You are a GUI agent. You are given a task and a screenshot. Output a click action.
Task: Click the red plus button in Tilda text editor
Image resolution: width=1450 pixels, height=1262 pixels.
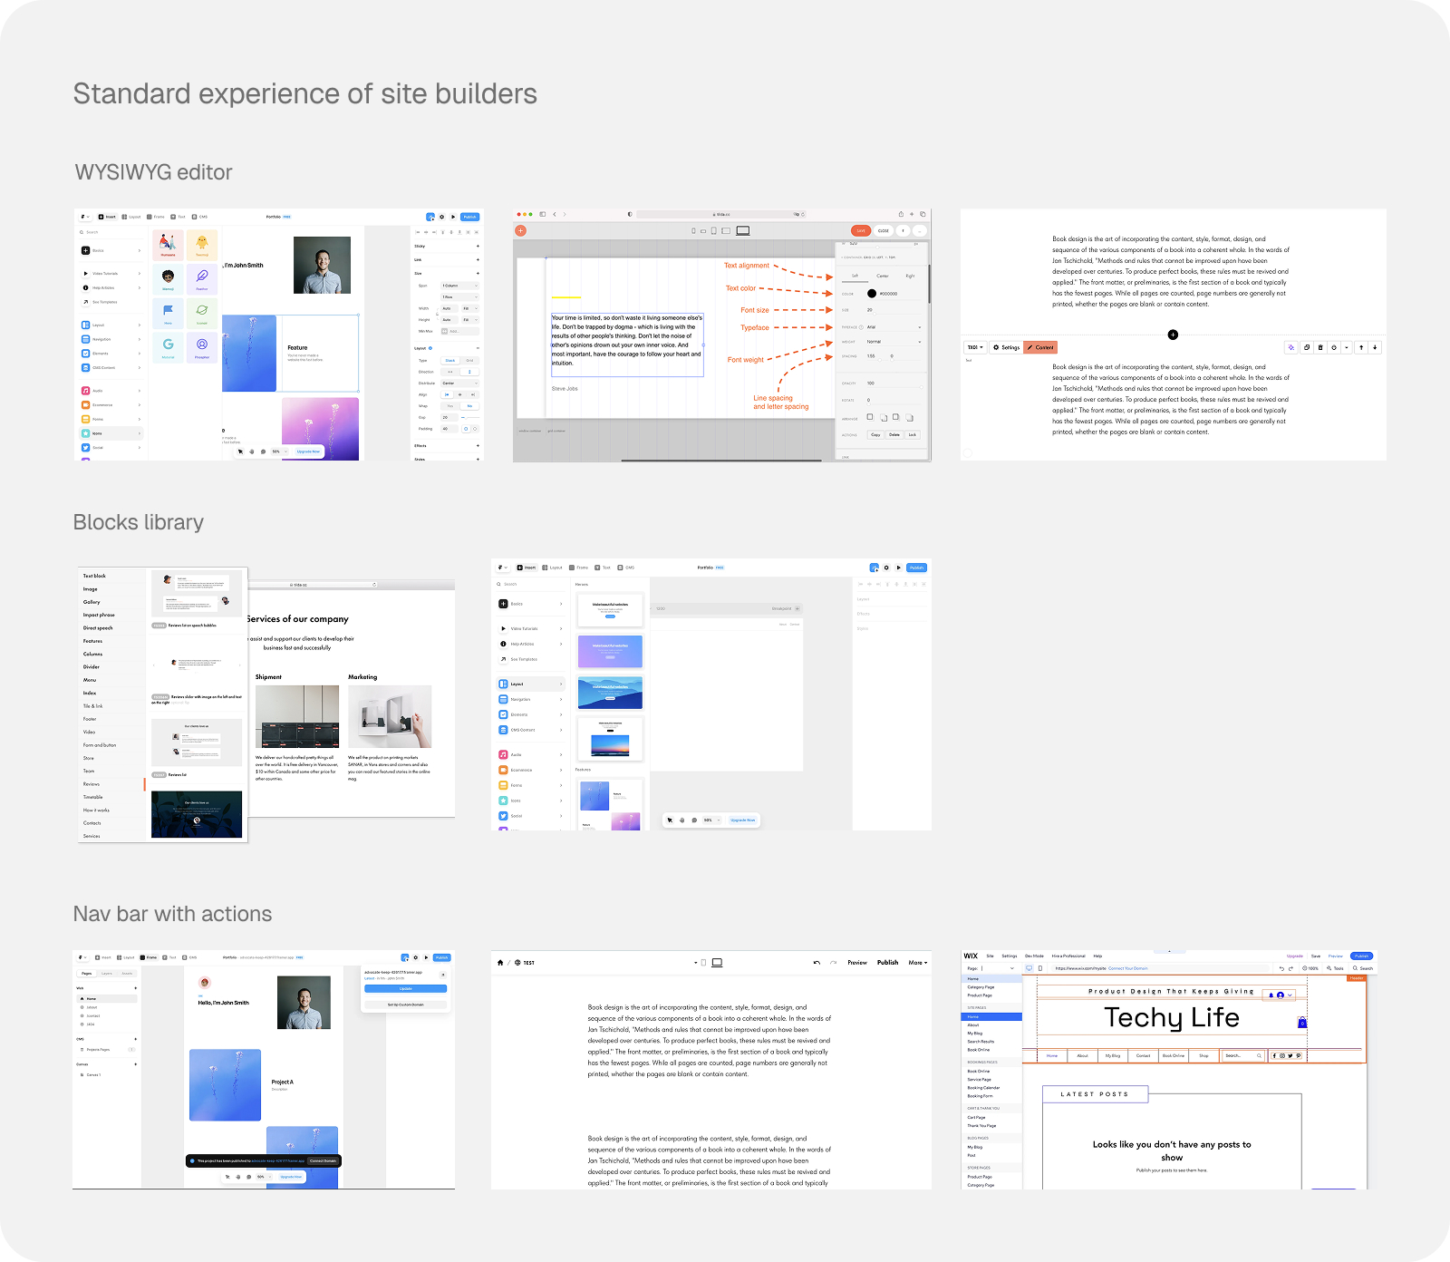pyautogui.click(x=521, y=230)
